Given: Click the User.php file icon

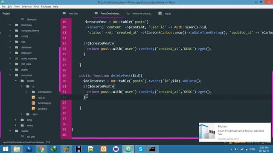Looking at the screenshot, I should click(x=22, y=19).
